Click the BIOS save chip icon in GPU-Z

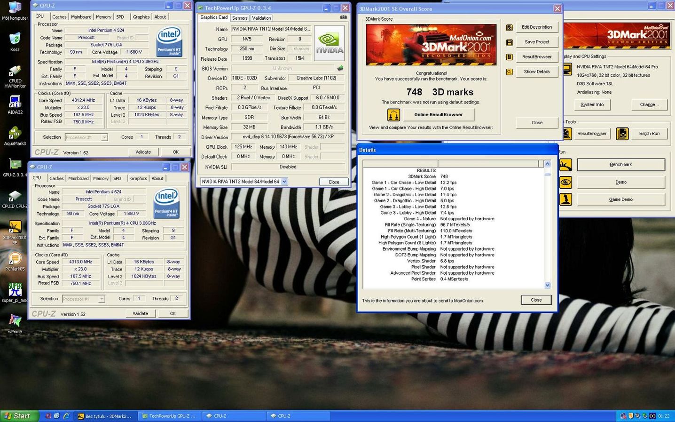(340, 68)
